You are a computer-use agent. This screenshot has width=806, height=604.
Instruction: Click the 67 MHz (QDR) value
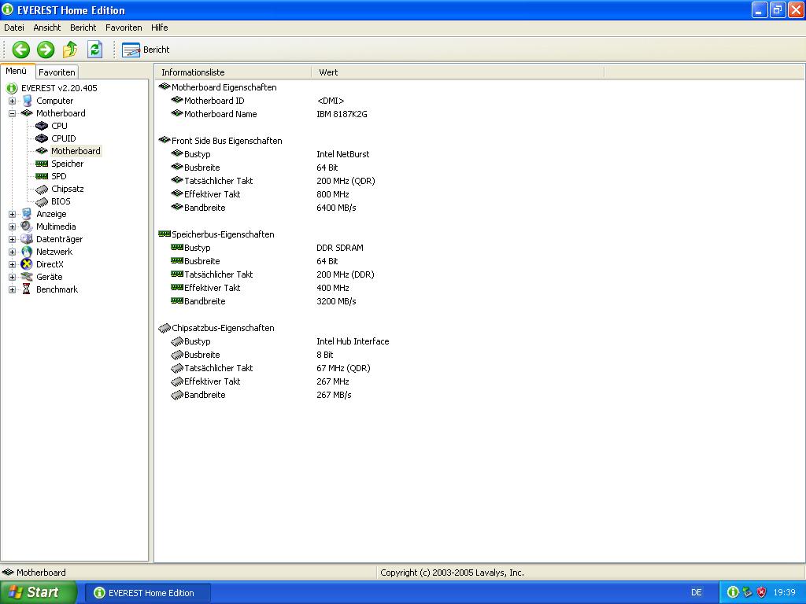pos(343,368)
